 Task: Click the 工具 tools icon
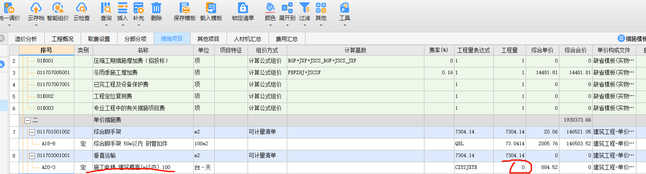344,8
